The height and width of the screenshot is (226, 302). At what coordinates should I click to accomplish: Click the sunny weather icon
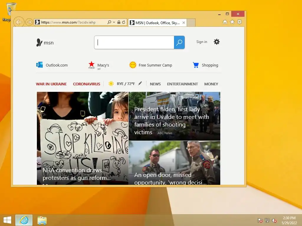(111, 84)
